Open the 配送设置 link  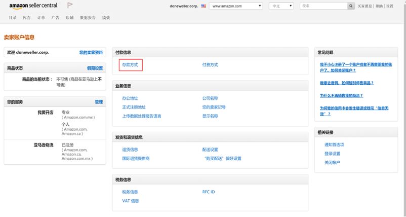click(210, 150)
